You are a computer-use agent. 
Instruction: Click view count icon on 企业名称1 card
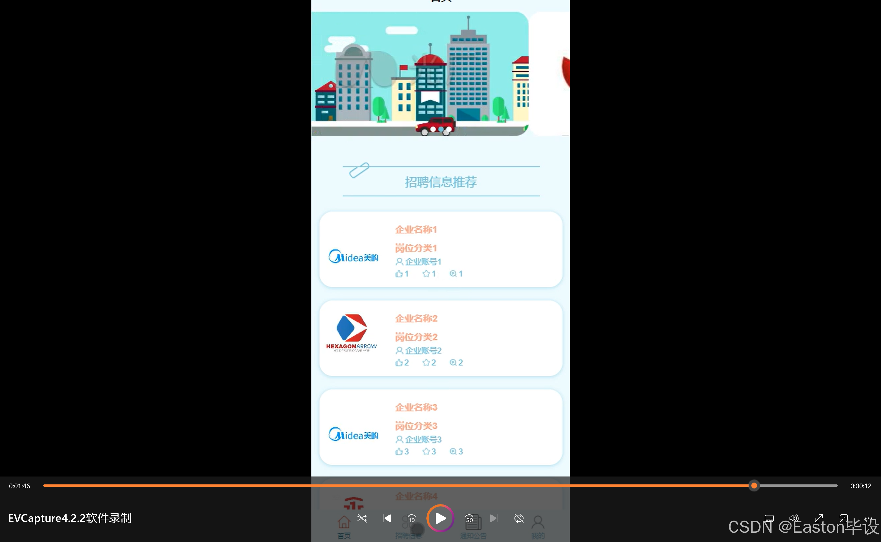point(453,274)
